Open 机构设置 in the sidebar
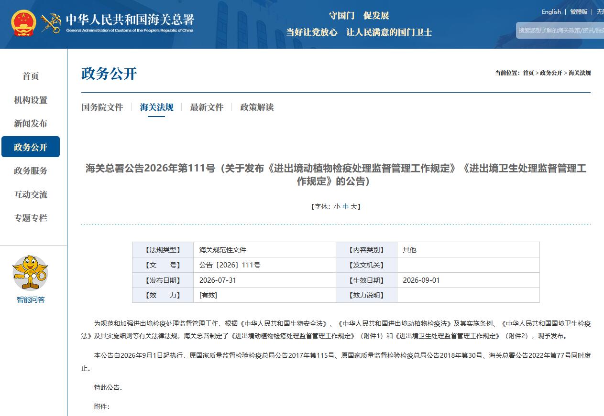Image resolution: width=604 pixels, height=416 pixels. (31, 100)
